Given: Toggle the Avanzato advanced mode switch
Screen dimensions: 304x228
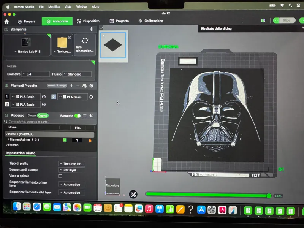Looking at the screenshot, I should point(78,116).
